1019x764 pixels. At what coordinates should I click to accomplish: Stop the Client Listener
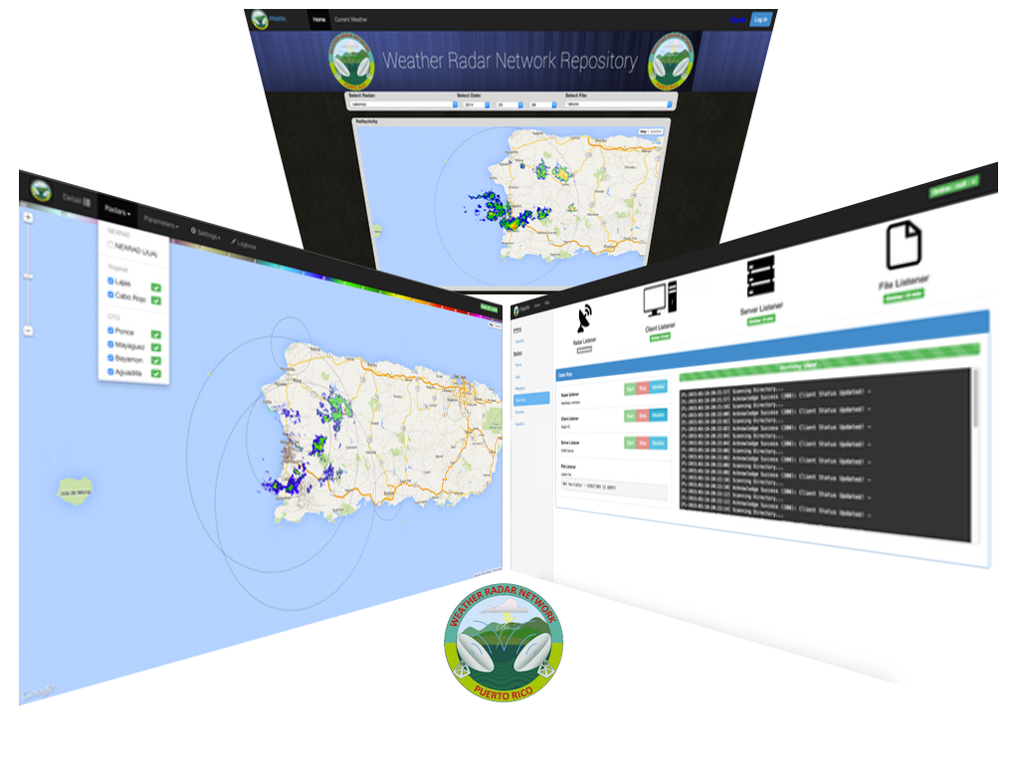[x=643, y=415]
